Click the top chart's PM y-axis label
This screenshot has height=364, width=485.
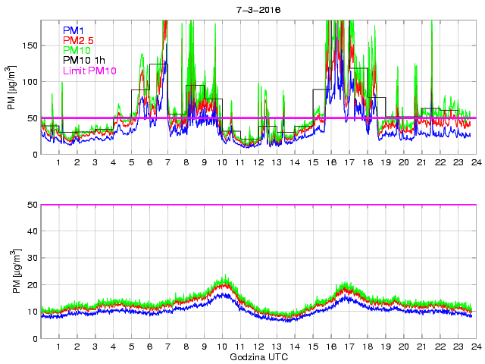click(11, 88)
